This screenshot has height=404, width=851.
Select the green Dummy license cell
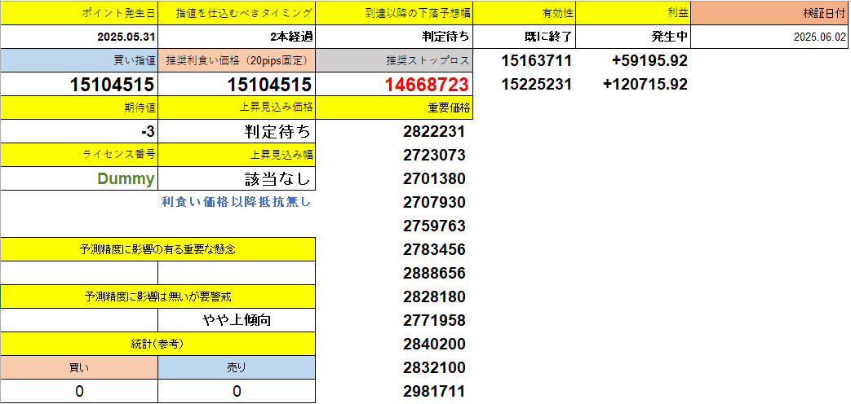tap(79, 178)
